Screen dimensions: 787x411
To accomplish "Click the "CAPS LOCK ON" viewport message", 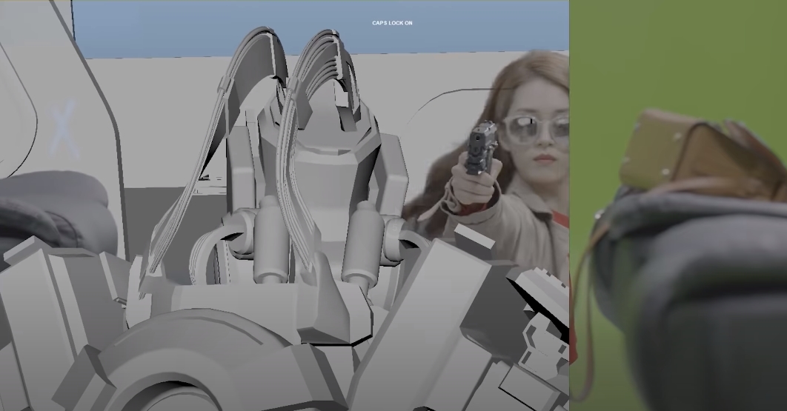I will tap(392, 23).
